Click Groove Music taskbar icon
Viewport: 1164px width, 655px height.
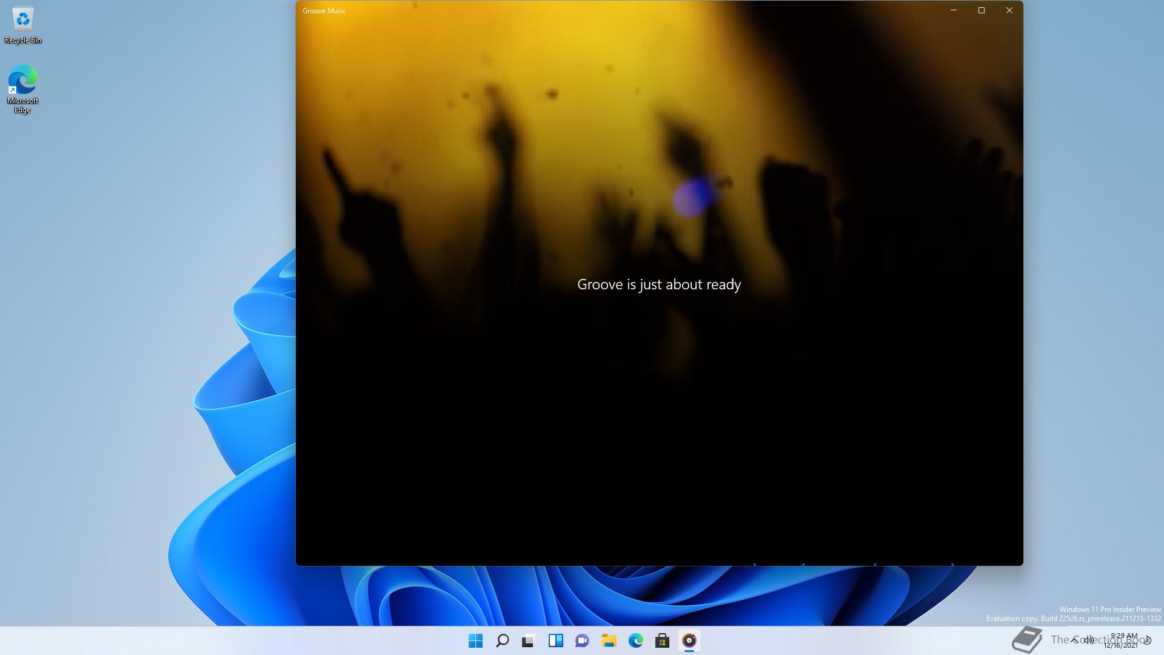click(x=689, y=640)
